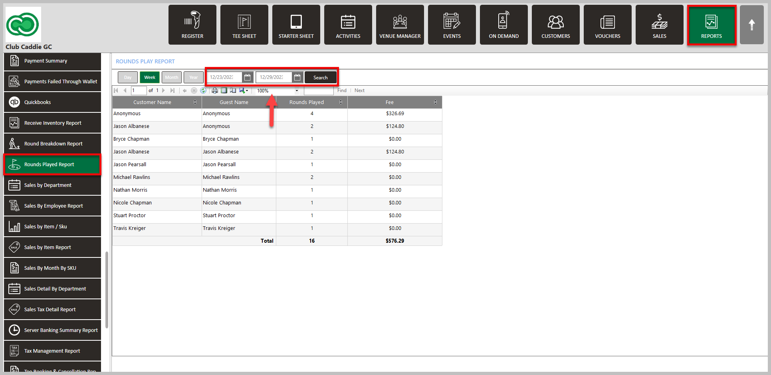Jump to the last report page
Viewport: 771px width, 375px height.
(x=172, y=90)
